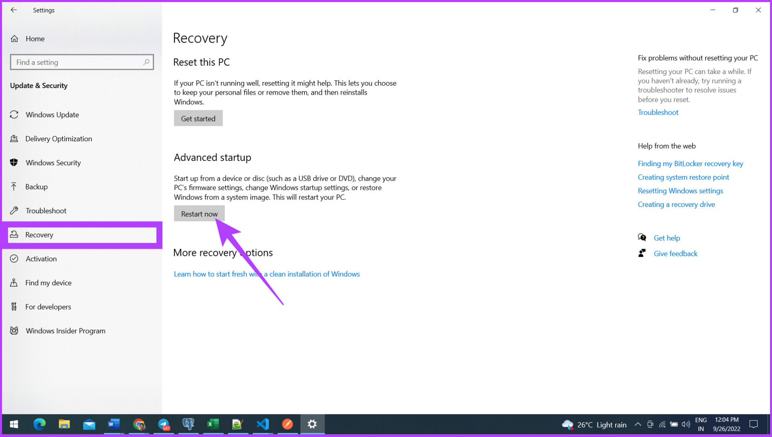This screenshot has width=772, height=437.
Task: Click the back arrow in Settings
Action: pyautogui.click(x=14, y=10)
